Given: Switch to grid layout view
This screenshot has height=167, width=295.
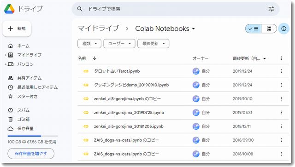Looking at the screenshot, I should tap(269, 29).
